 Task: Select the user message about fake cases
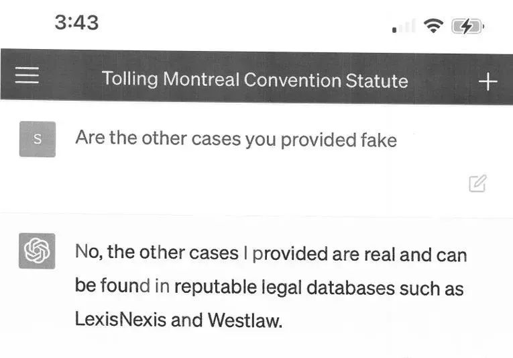(236, 139)
